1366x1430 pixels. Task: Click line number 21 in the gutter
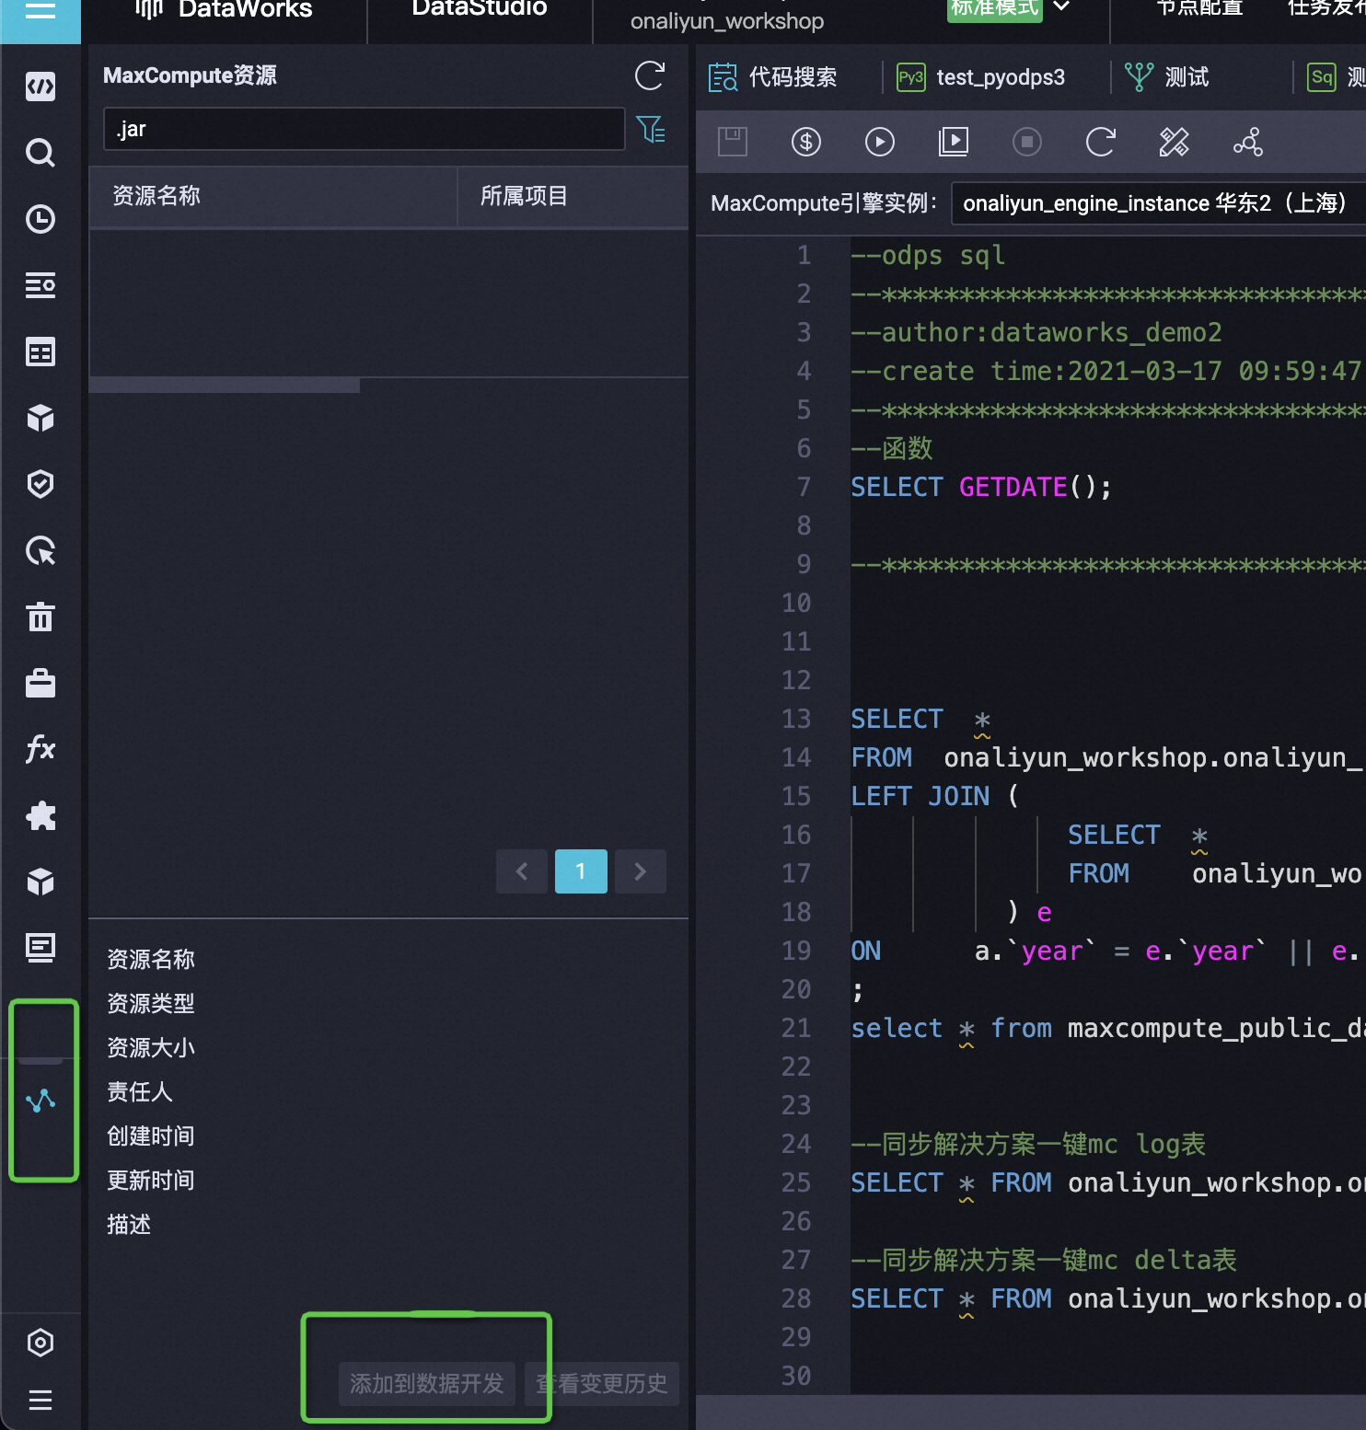pyautogui.click(x=796, y=1028)
